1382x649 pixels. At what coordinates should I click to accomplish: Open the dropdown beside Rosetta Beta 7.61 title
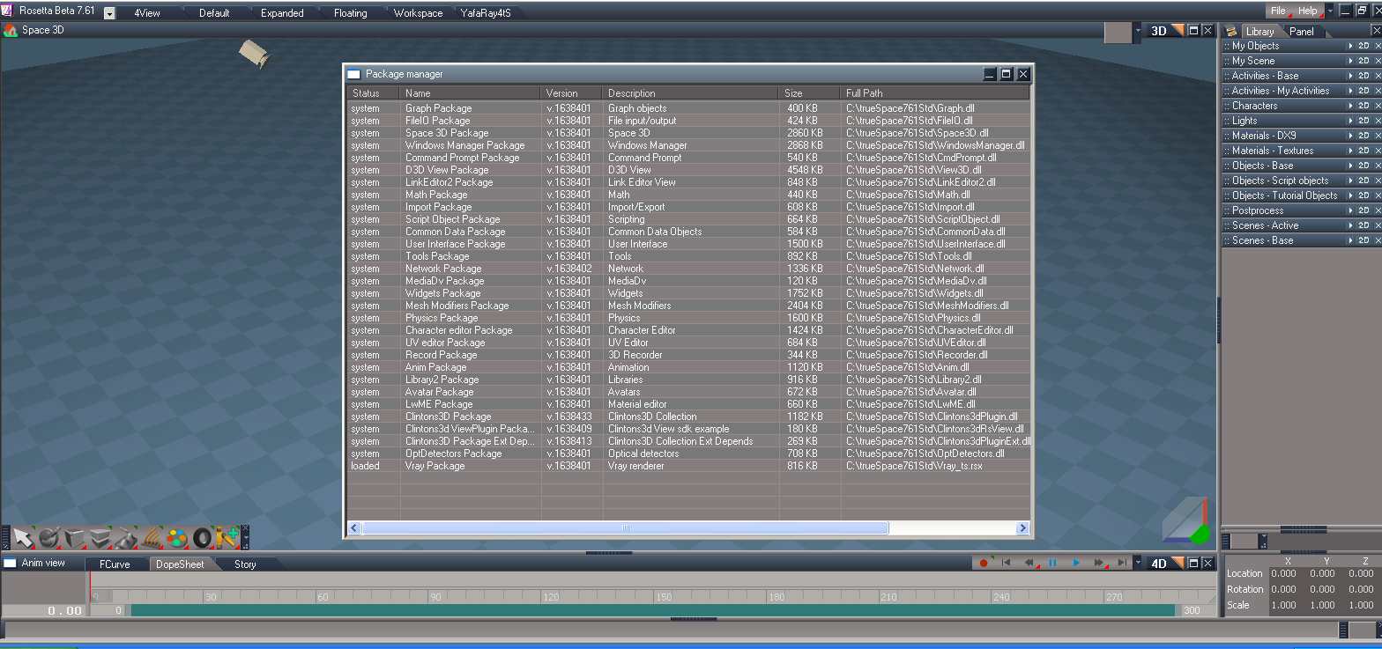click(x=109, y=13)
